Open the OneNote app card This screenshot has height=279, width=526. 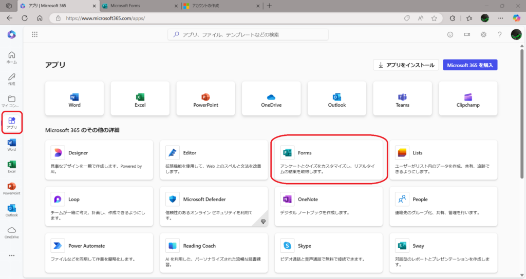pos(329,206)
